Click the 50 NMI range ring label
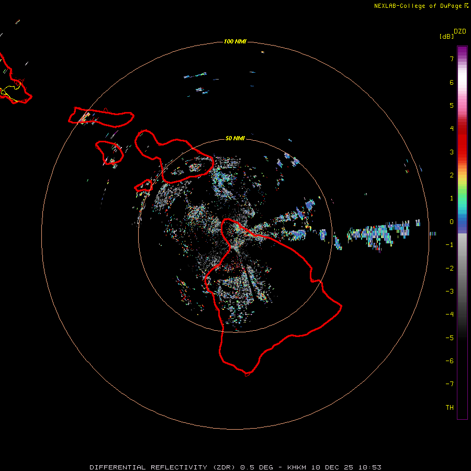 click(235, 138)
